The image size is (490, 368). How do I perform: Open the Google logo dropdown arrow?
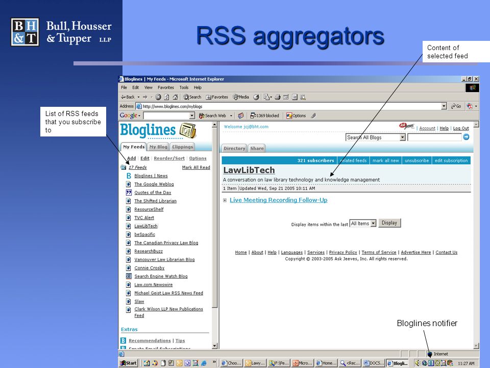tap(139, 116)
